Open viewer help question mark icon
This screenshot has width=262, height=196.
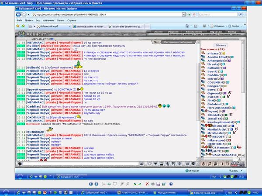[x=171, y=184]
